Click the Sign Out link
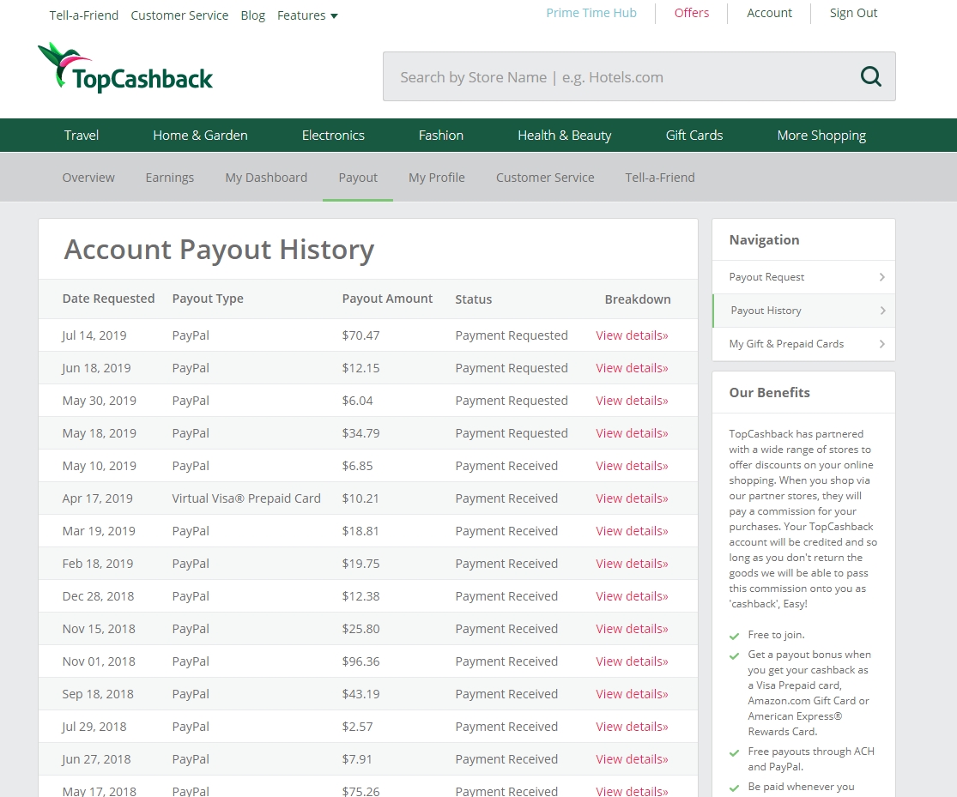This screenshot has height=797, width=957. click(853, 13)
